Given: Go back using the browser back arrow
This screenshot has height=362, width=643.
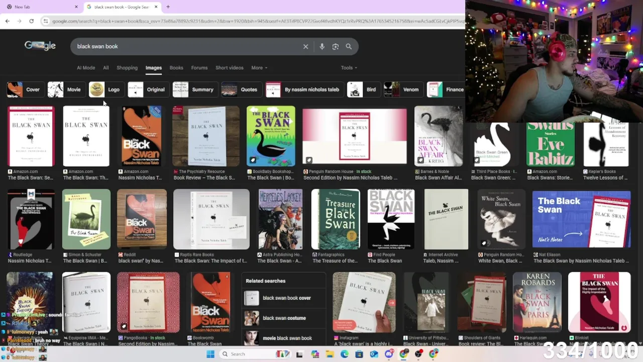Looking at the screenshot, I should (7, 21).
